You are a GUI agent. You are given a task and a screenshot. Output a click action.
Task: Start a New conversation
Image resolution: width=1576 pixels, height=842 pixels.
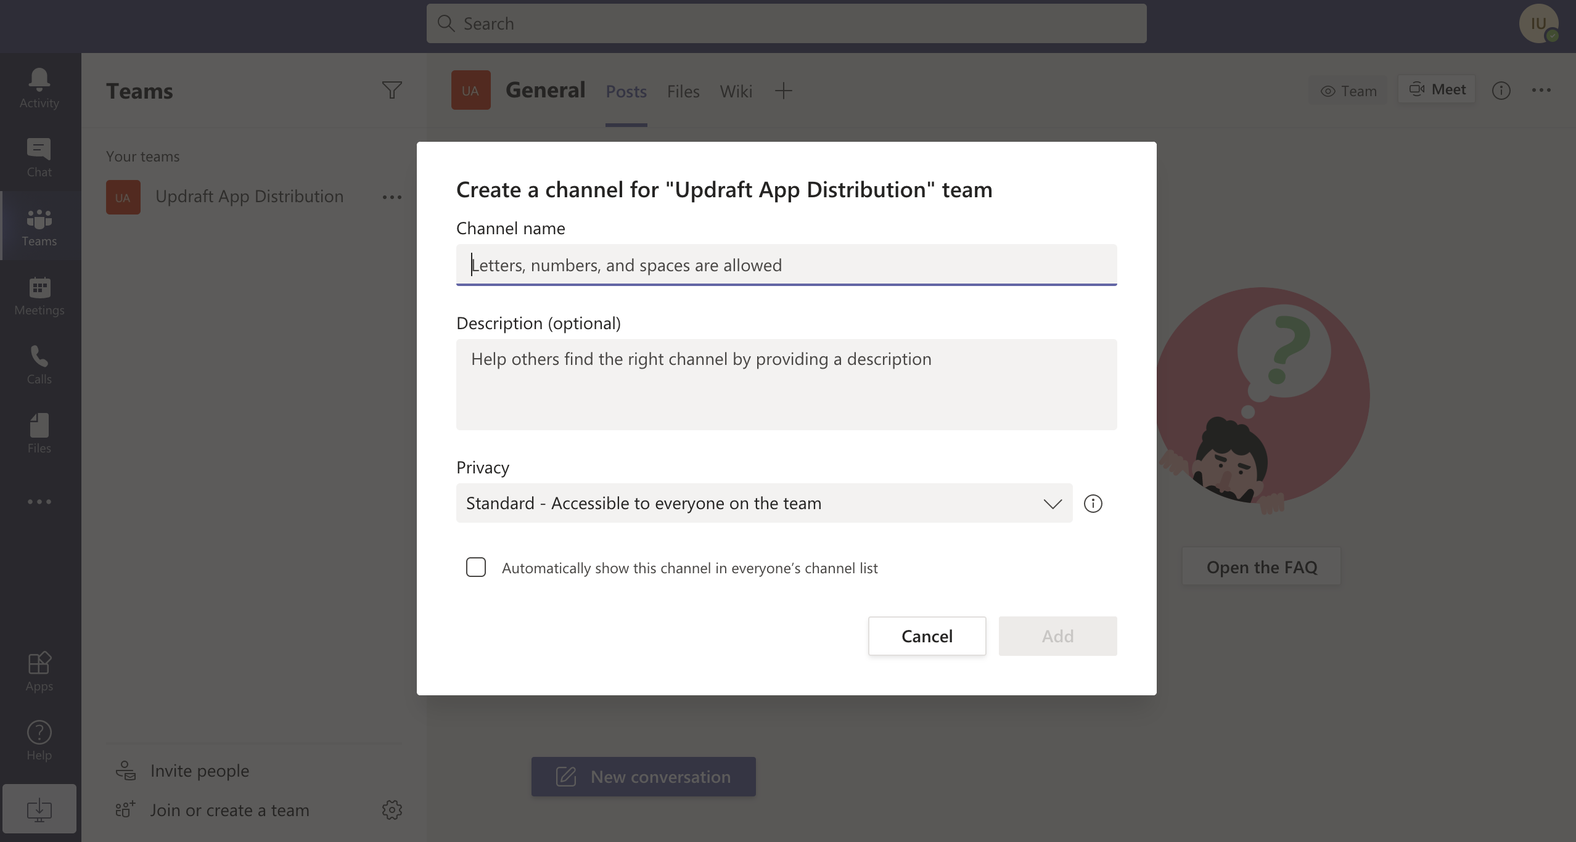coord(643,777)
